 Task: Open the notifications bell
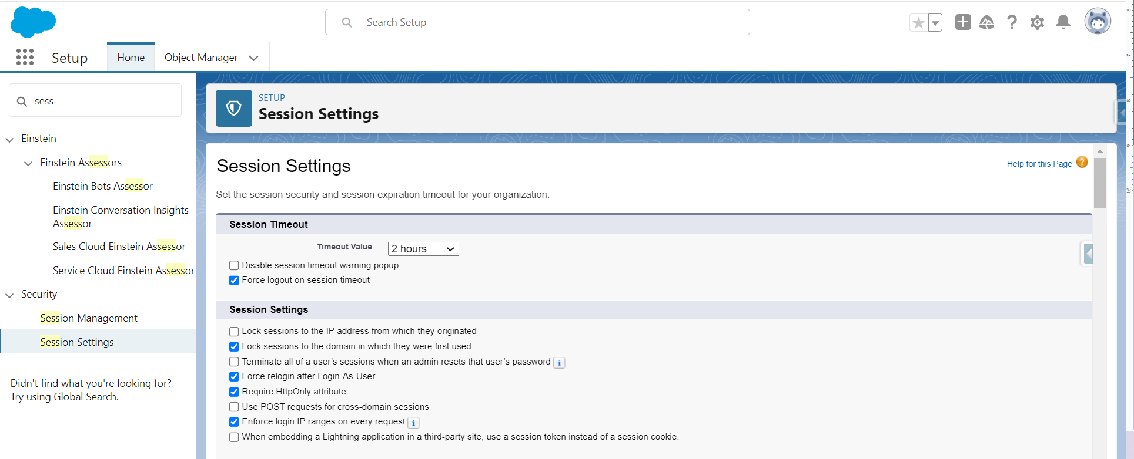pyautogui.click(x=1063, y=22)
